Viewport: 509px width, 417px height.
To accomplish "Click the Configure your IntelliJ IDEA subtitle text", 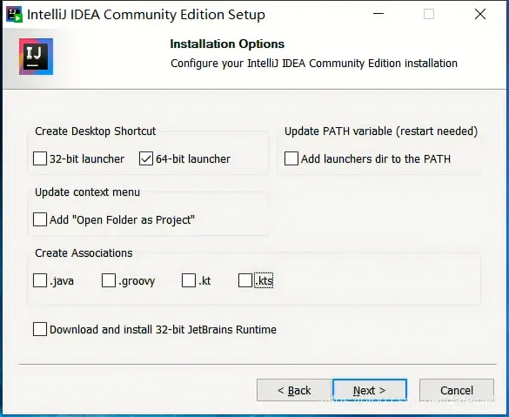I will pyautogui.click(x=314, y=64).
